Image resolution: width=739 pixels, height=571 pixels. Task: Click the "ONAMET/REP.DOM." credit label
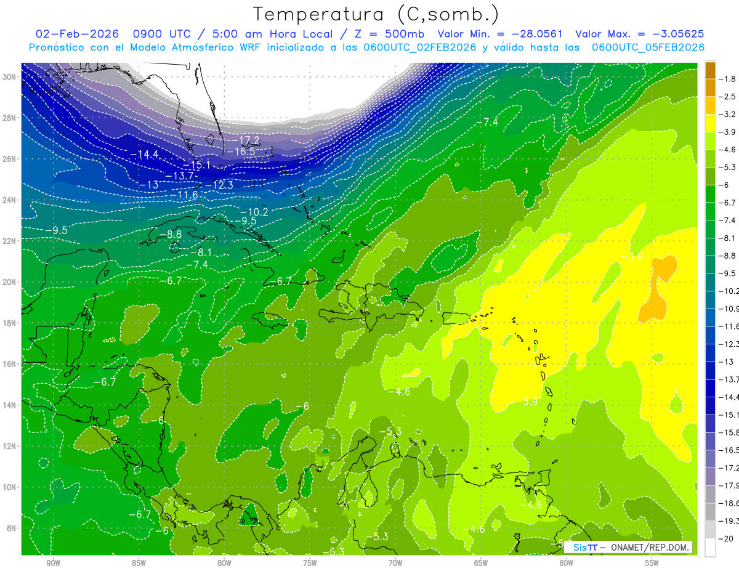[651, 547]
